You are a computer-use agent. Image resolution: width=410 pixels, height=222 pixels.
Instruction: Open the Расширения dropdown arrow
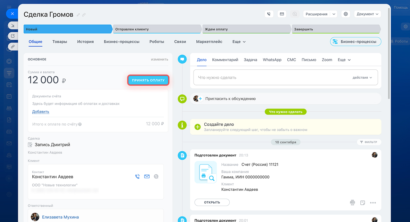[334, 14]
